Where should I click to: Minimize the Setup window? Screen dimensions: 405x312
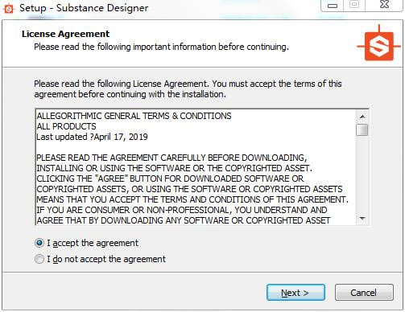(x=333, y=6)
